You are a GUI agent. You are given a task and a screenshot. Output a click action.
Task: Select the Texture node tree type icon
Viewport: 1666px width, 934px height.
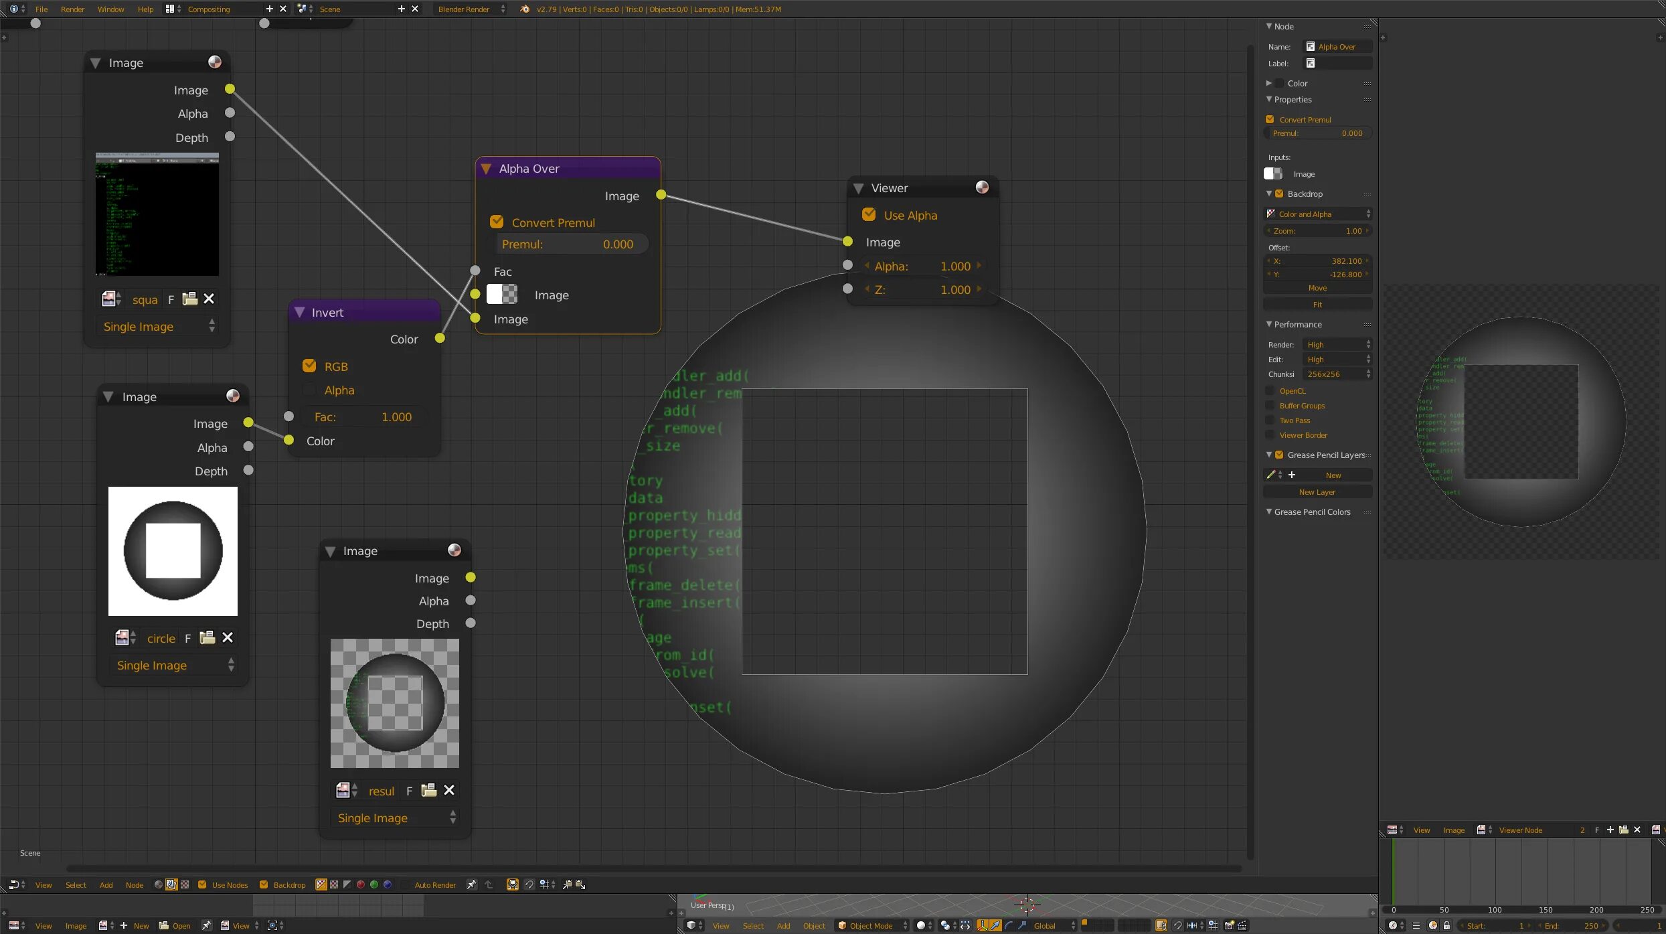point(185,884)
